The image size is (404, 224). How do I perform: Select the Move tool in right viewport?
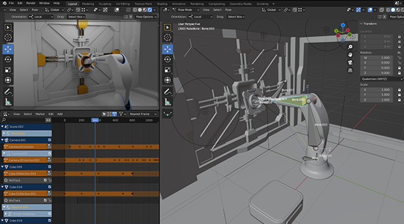tap(167, 49)
